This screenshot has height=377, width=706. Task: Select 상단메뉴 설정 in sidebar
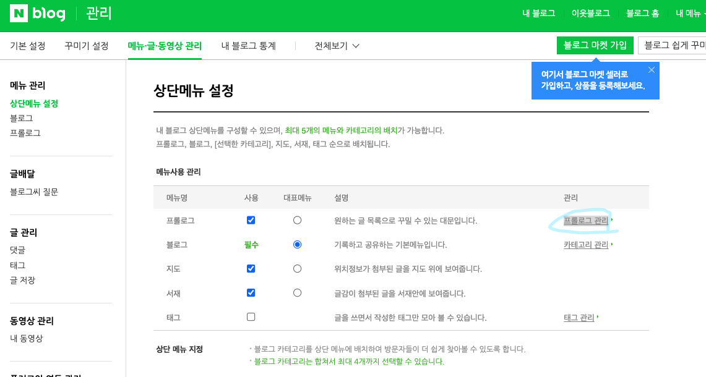[x=34, y=103]
